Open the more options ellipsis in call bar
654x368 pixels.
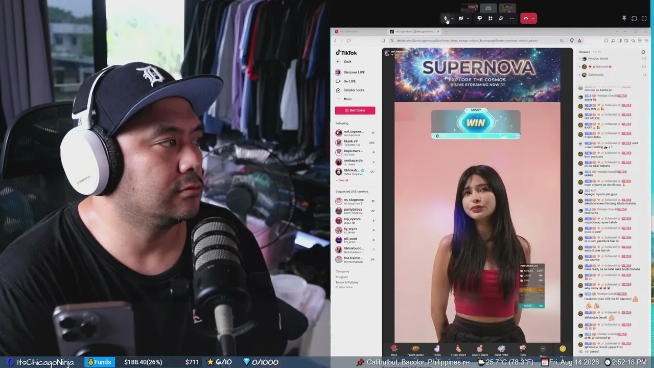click(x=511, y=18)
